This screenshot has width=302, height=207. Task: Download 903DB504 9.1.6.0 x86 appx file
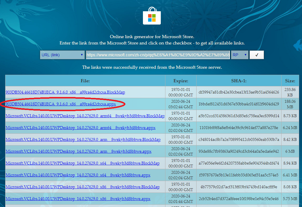[61, 104]
